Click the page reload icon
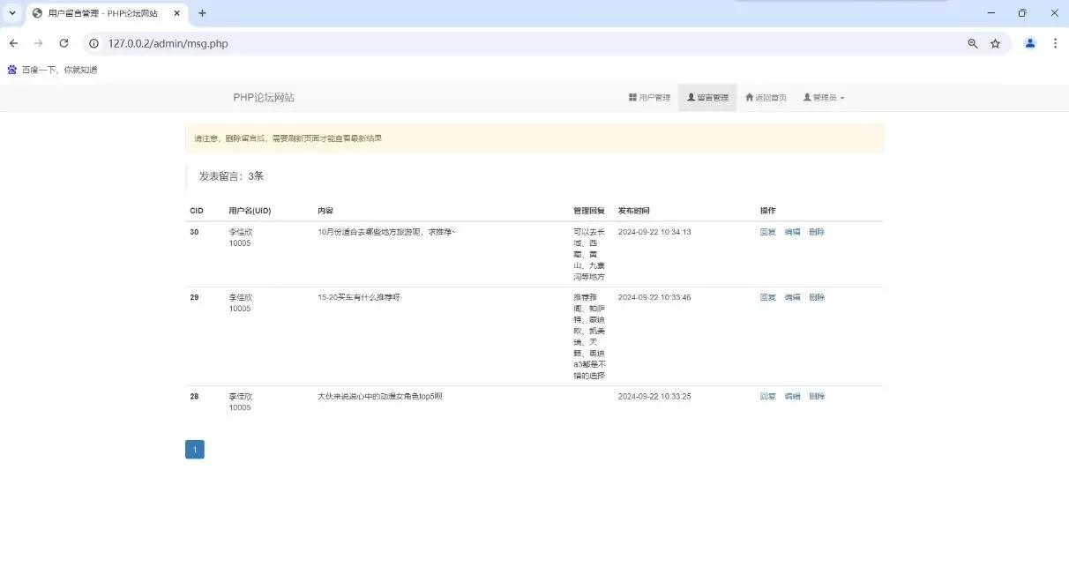Image resolution: width=1069 pixels, height=567 pixels. [63, 42]
